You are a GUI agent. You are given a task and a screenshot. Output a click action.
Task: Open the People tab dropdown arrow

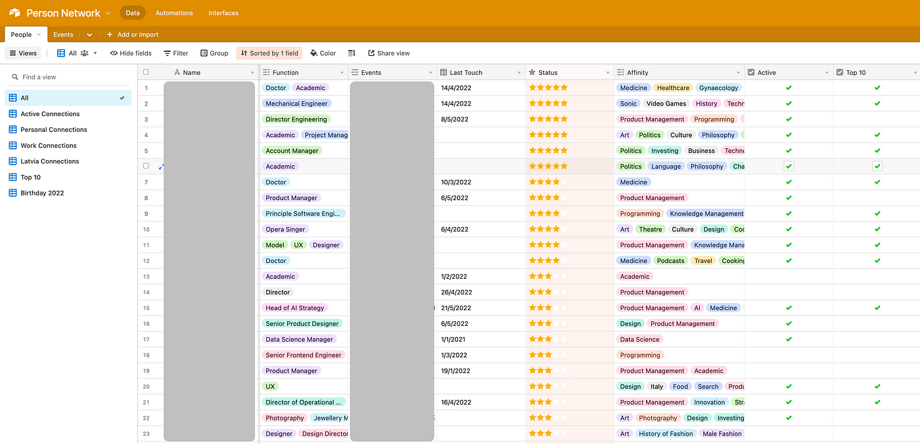tap(38, 35)
